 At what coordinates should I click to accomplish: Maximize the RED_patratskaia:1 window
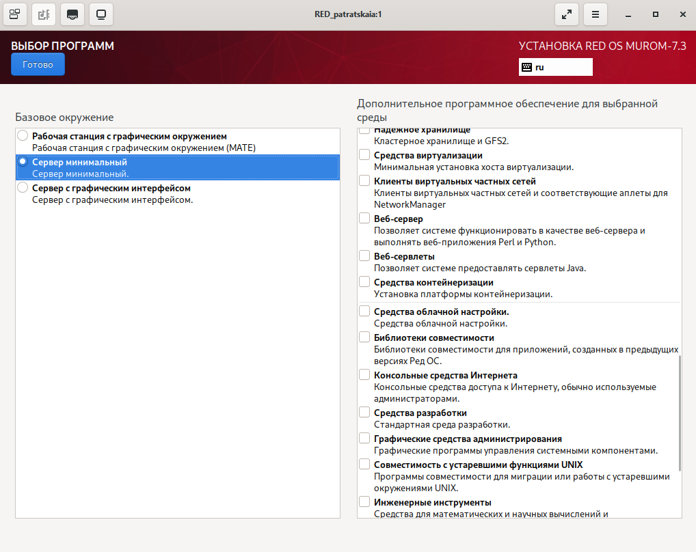[x=655, y=14]
